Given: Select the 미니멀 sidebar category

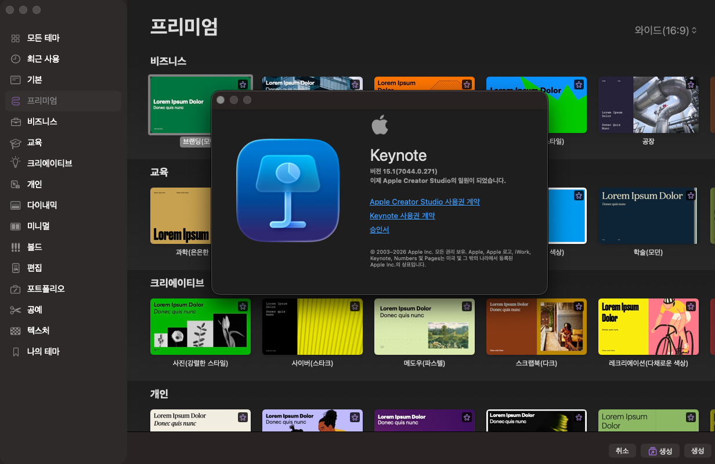Looking at the screenshot, I should click(38, 226).
